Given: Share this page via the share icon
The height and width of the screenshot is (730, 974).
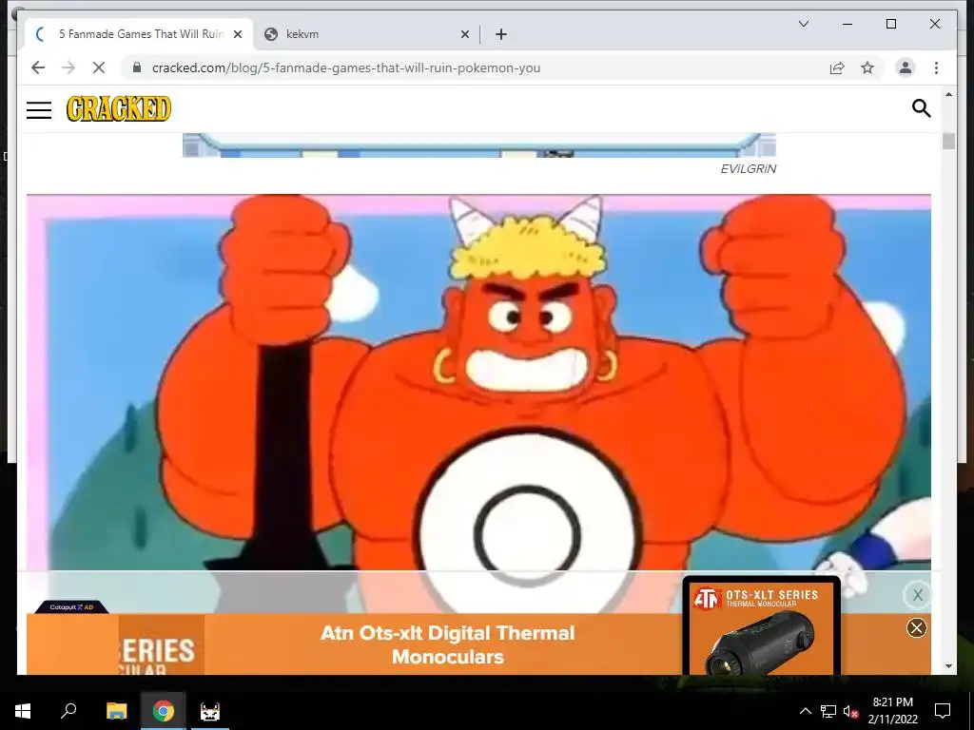Looking at the screenshot, I should point(837,67).
